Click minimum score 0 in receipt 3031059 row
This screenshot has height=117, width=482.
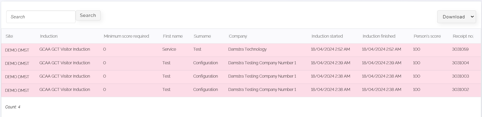coord(104,49)
